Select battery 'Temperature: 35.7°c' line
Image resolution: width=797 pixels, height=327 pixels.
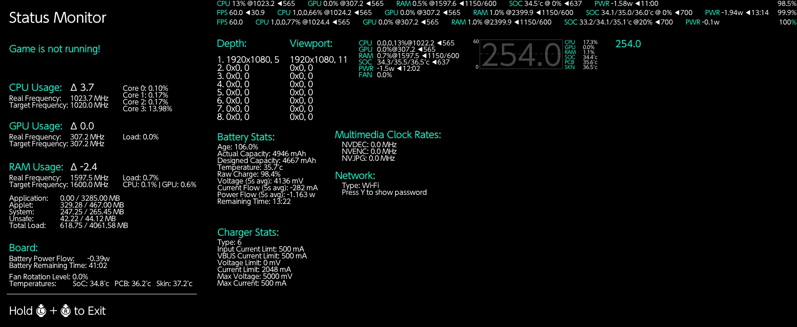pos(250,167)
